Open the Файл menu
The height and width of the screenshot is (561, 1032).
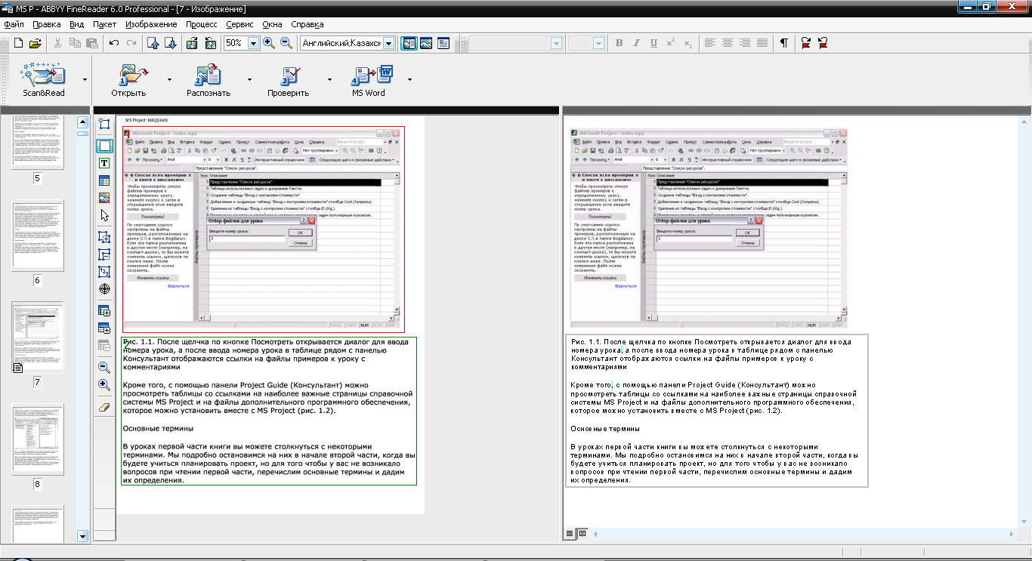[x=14, y=24]
